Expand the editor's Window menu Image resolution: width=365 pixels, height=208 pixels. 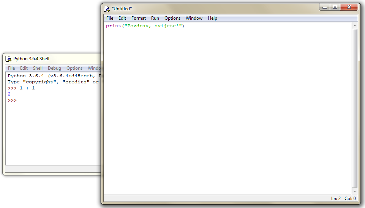[x=194, y=18]
